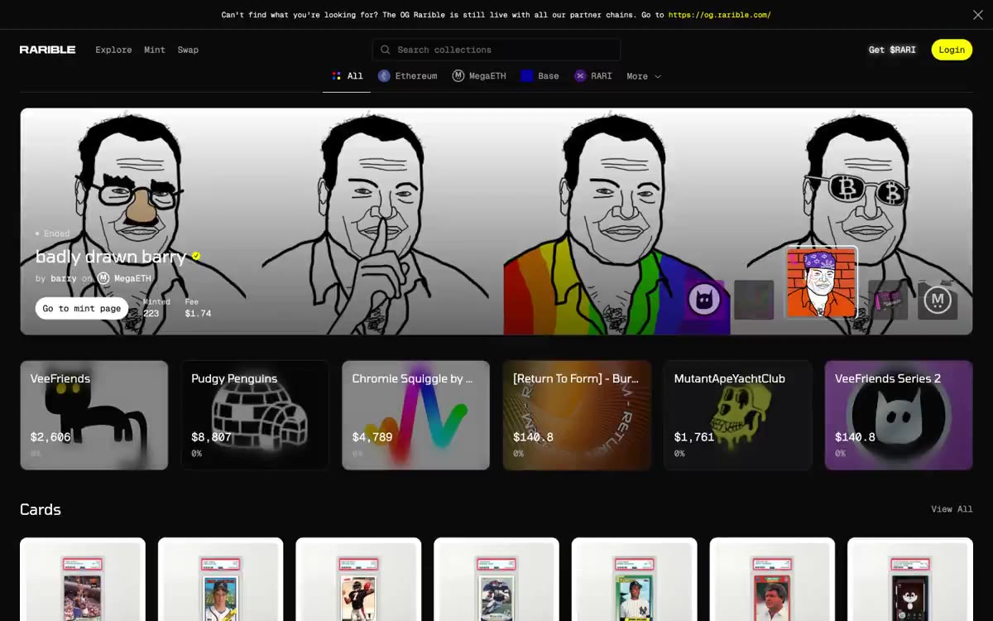The height and width of the screenshot is (621, 993).
Task: Select the orange brick wall carousel thumbnail
Action: coord(821,283)
